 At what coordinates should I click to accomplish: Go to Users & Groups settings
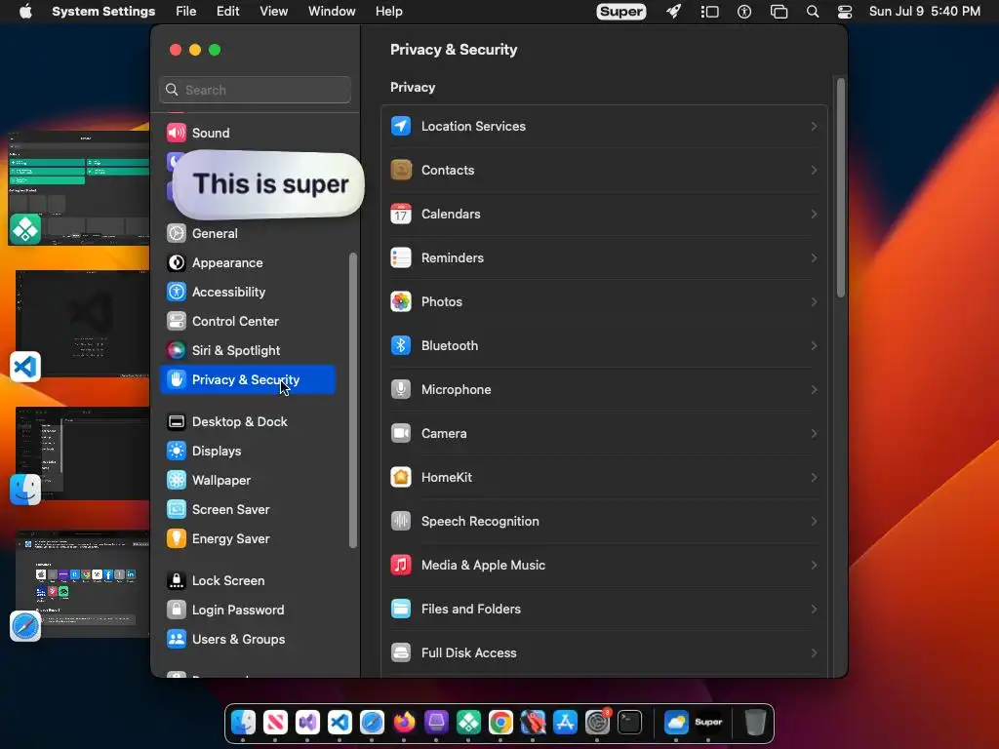coord(247,640)
